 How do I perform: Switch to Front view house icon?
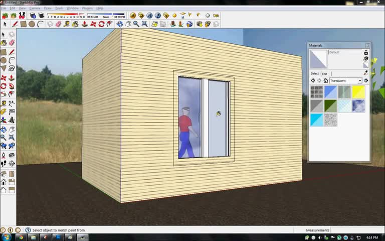4,182
